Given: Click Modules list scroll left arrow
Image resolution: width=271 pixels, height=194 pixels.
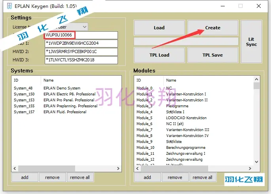Looking at the screenshot, I should tap(137, 168).
